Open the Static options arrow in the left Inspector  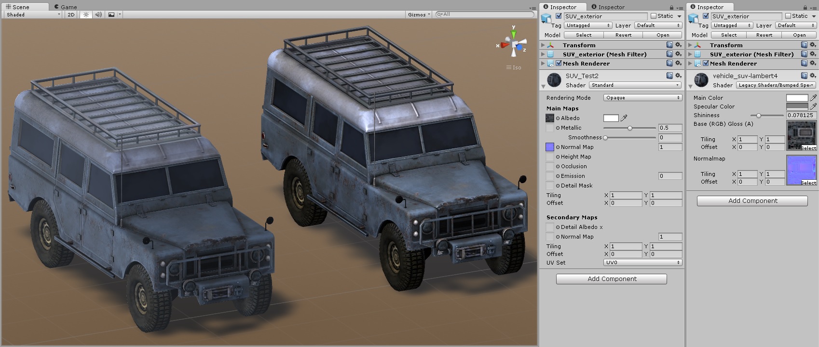coord(679,16)
